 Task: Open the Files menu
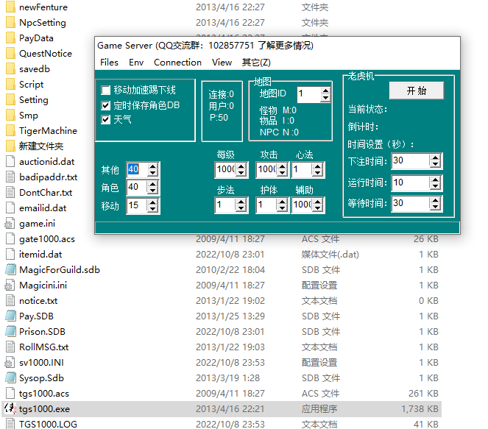pyautogui.click(x=109, y=63)
